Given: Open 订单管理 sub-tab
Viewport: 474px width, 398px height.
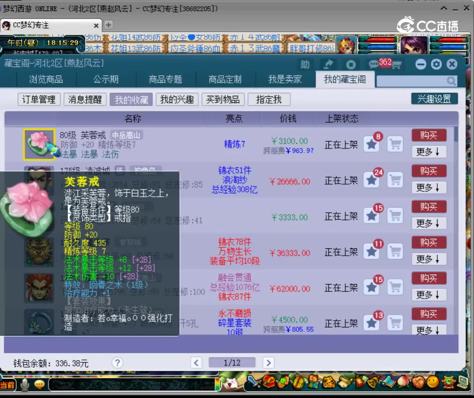Looking at the screenshot, I should point(39,99).
